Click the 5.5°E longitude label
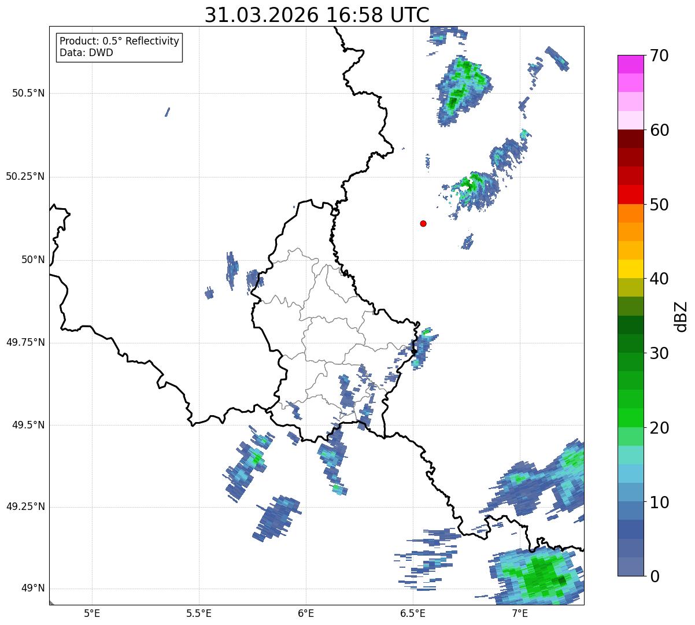 (x=199, y=613)
